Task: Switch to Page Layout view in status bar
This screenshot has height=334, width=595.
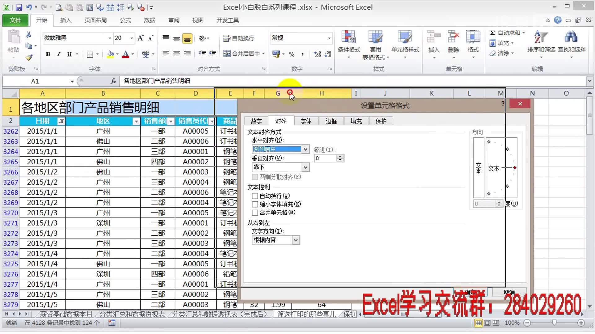Action: point(487,323)
